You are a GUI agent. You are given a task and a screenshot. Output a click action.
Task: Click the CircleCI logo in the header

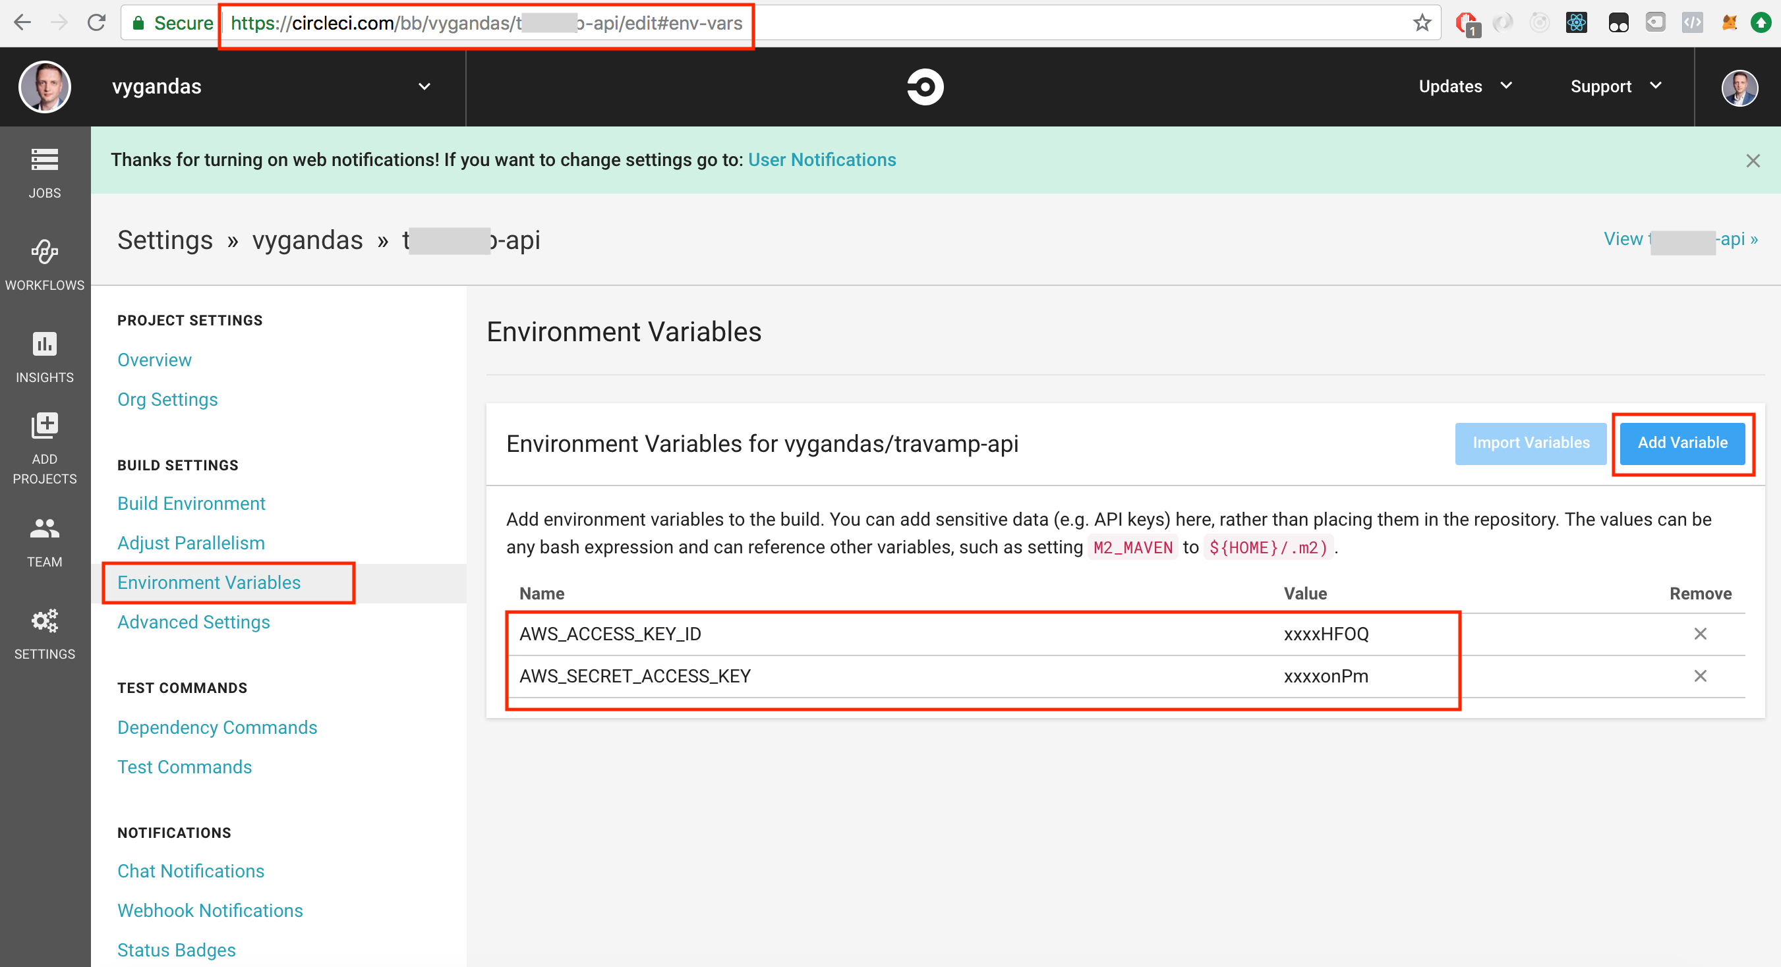click(924, 86)
